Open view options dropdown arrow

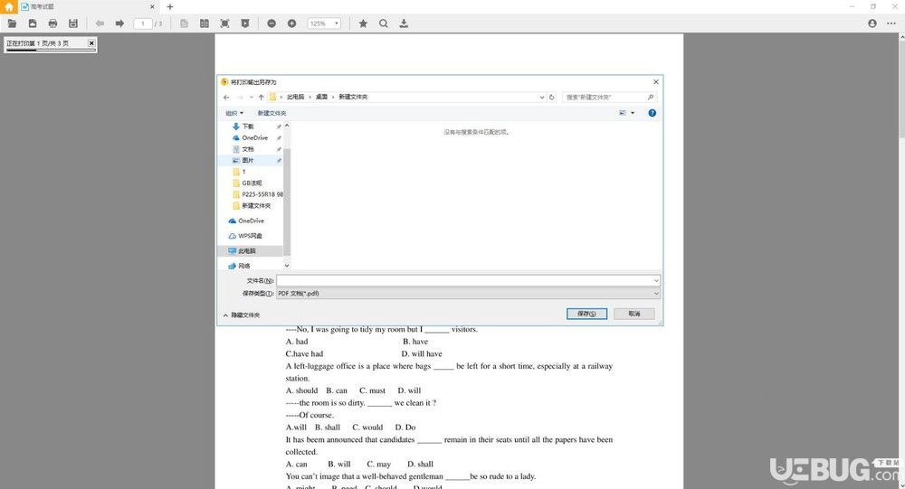633,113
